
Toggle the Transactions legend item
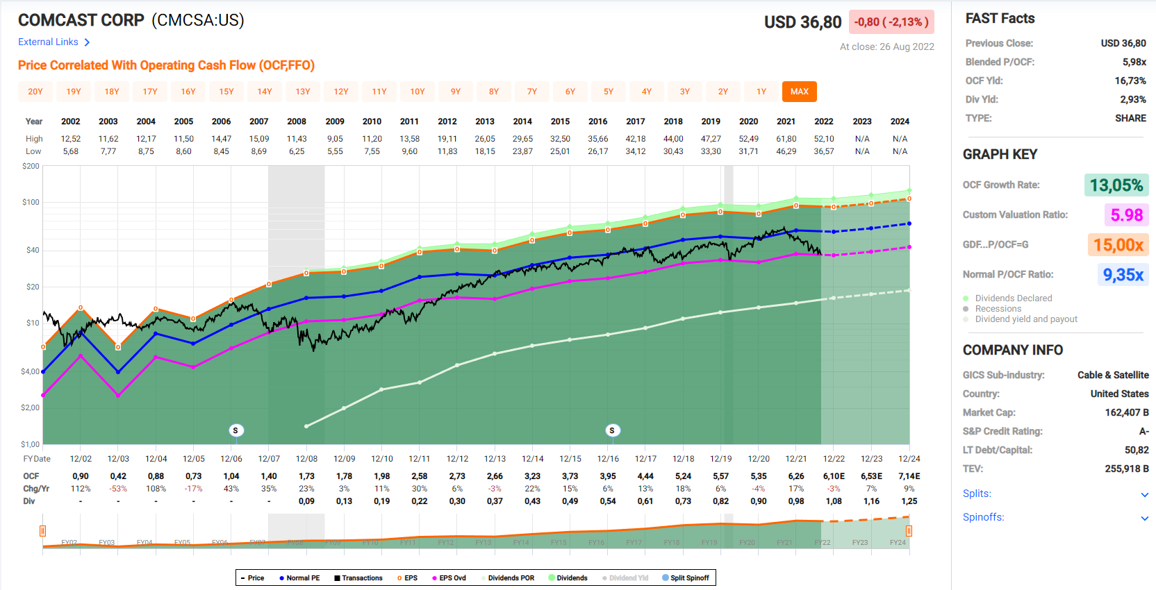click(x=358, y=578)
